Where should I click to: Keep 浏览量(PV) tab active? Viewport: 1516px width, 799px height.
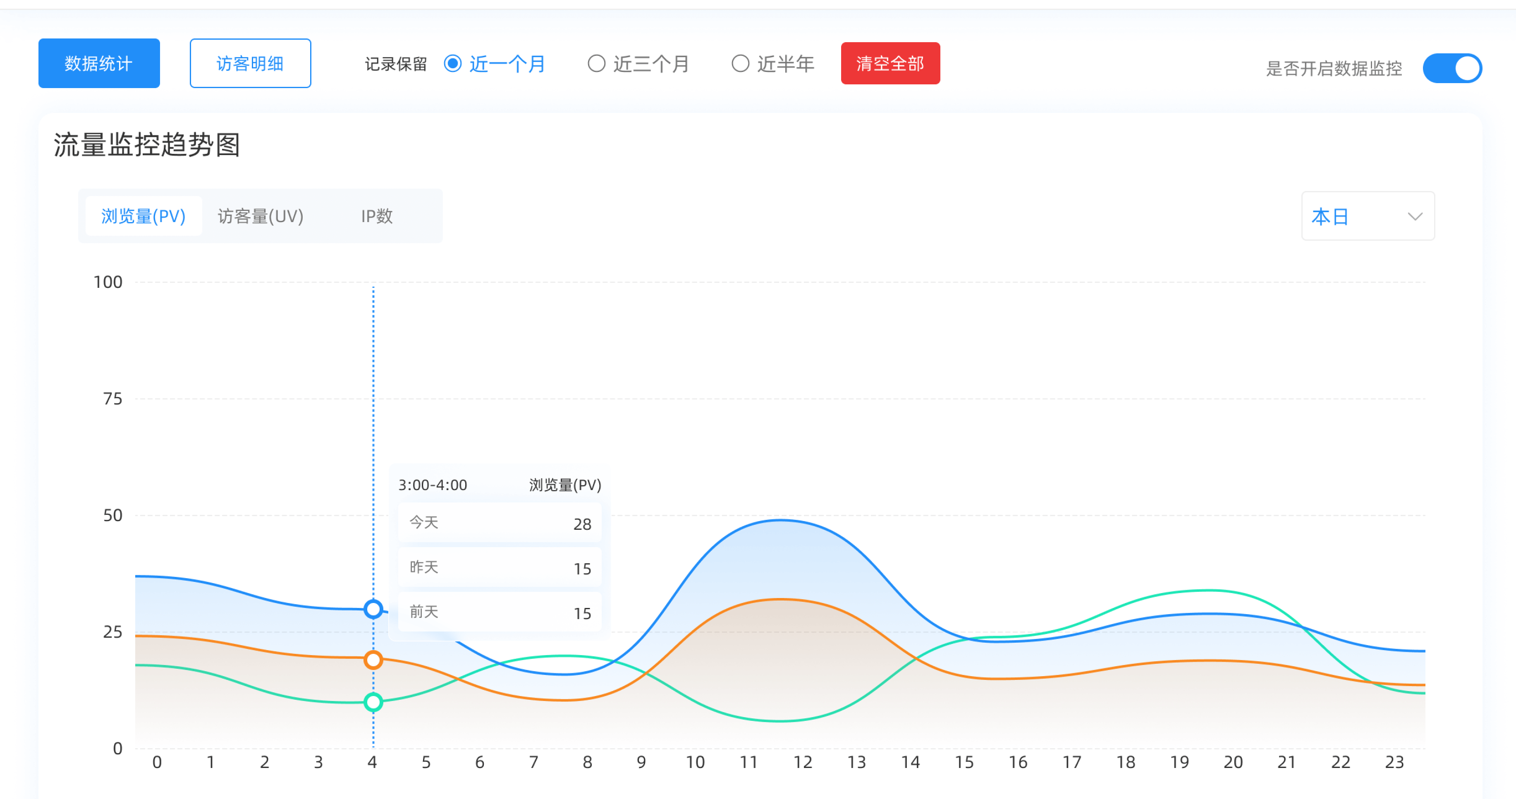[x=143, y=216]
